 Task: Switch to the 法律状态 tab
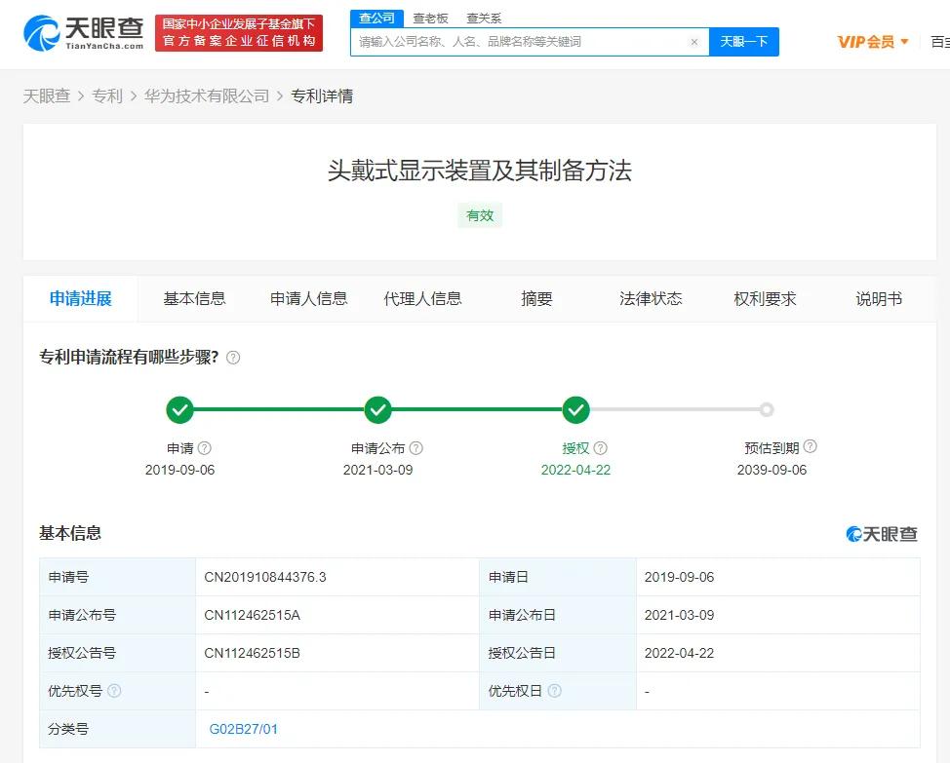click(651, 298)
